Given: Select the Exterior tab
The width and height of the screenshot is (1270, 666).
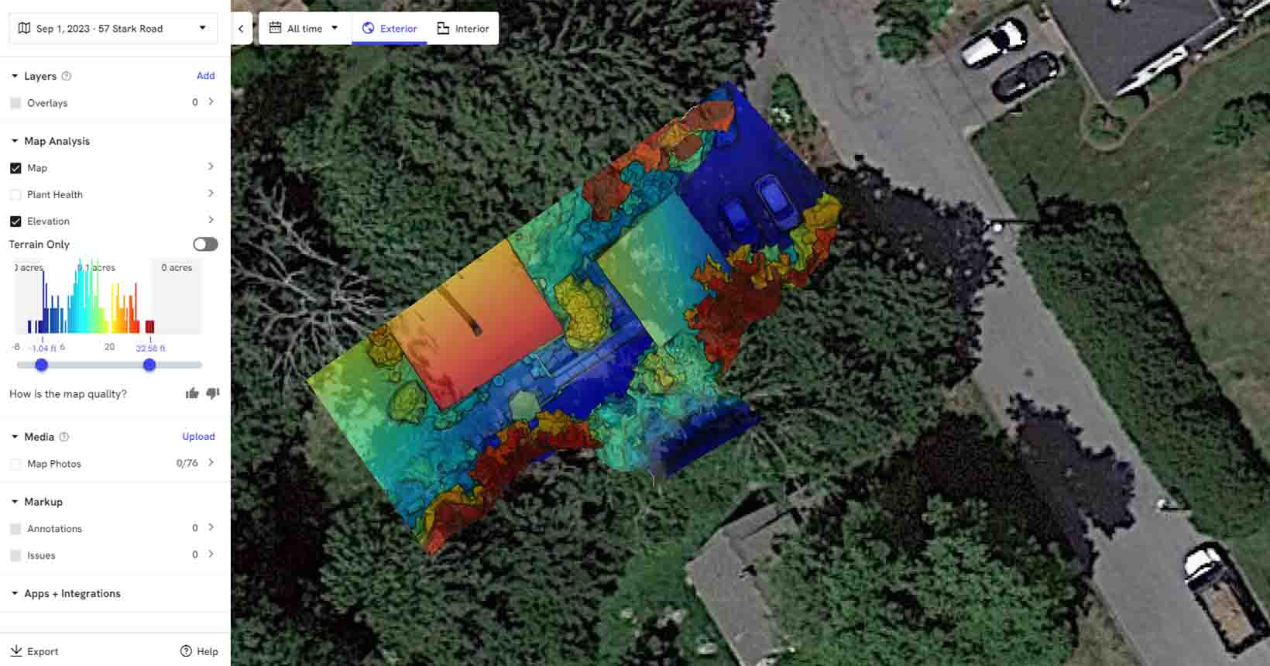Looking at the screenshot, I should [390, 29].
